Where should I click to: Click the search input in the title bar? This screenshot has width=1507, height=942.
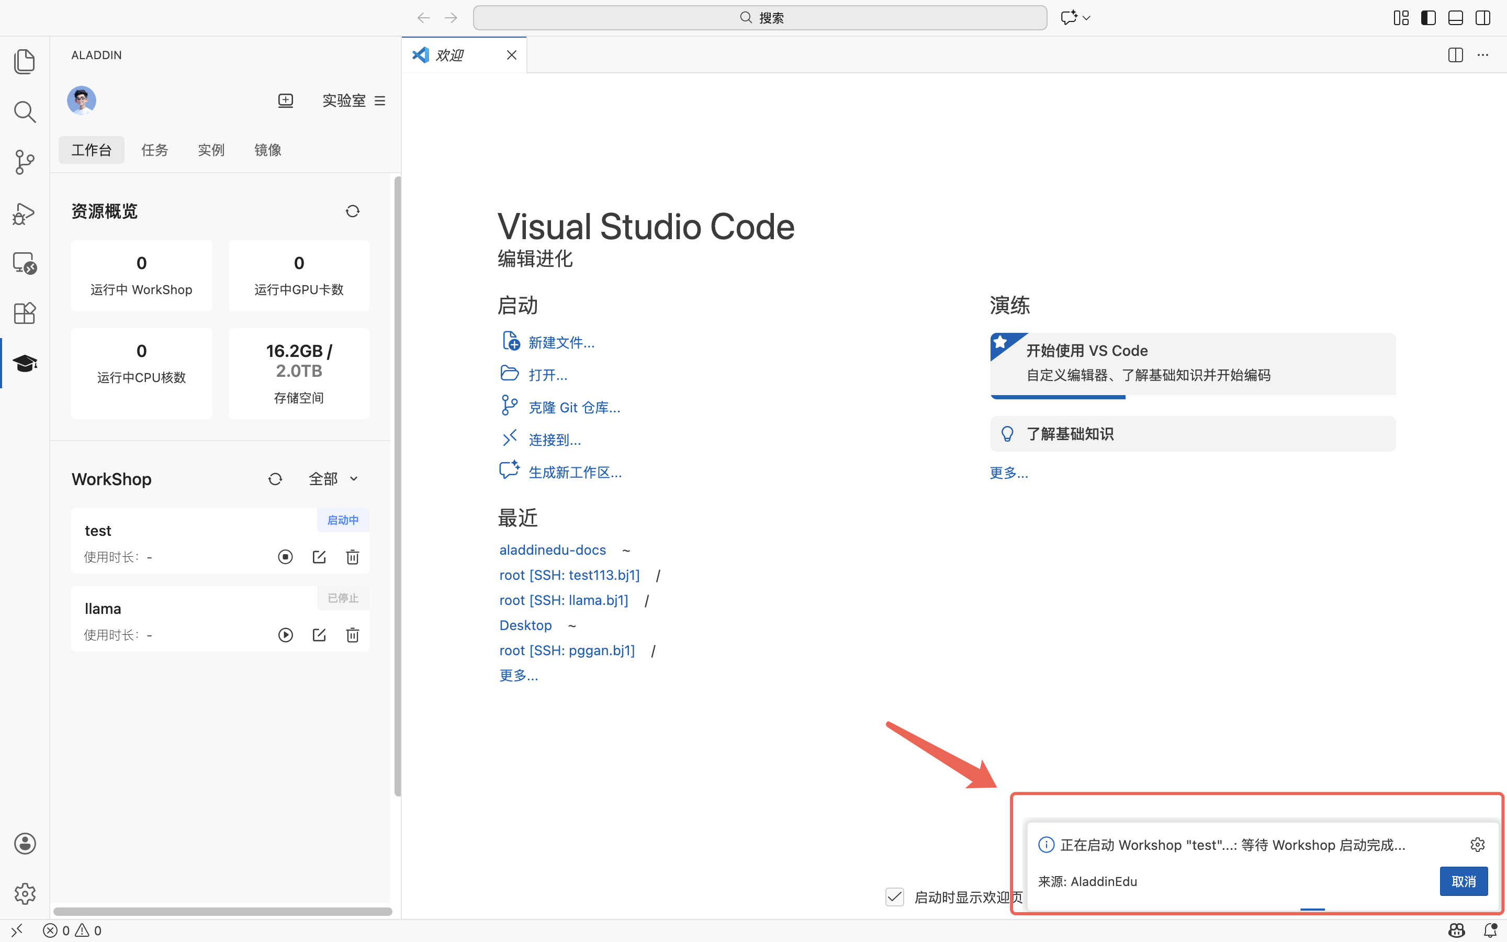tap(760, 18)
